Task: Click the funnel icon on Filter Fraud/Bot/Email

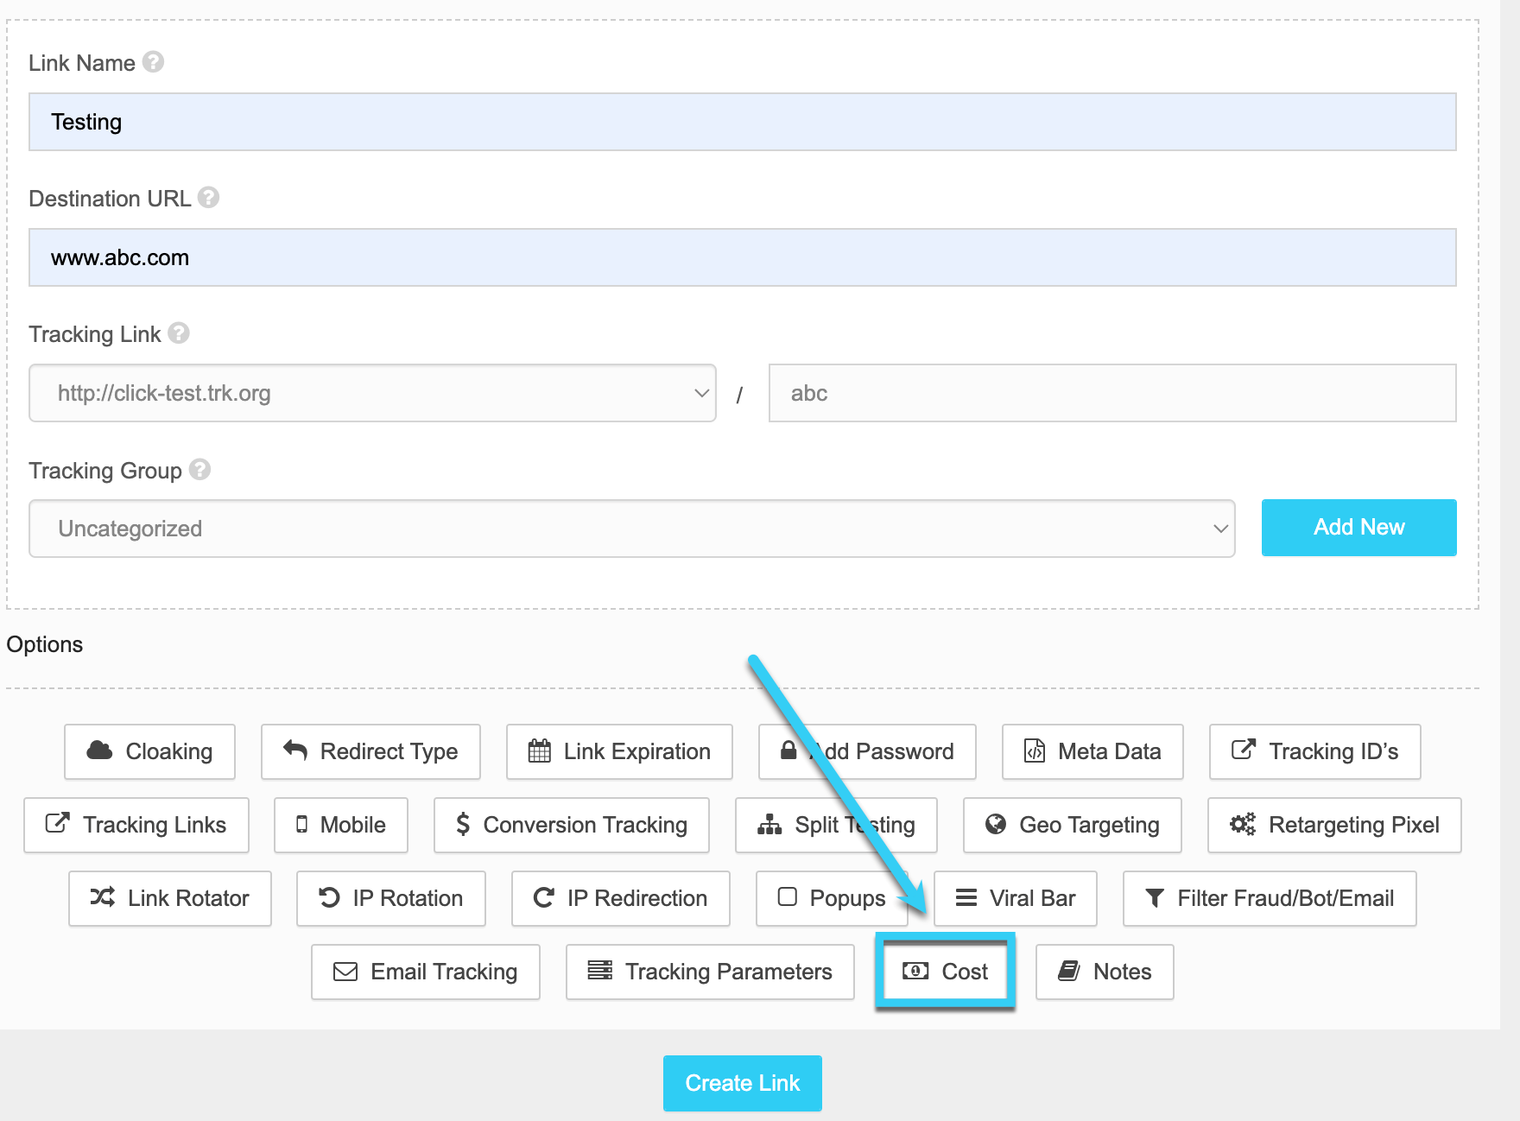Action: 1155,898
